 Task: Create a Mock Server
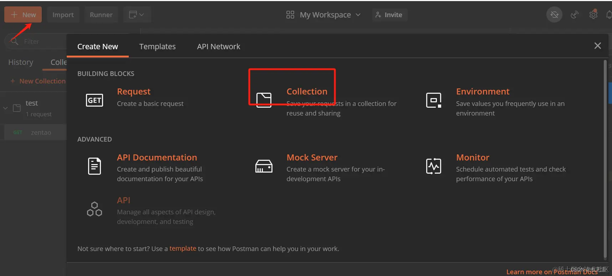[x=312, y=158]
